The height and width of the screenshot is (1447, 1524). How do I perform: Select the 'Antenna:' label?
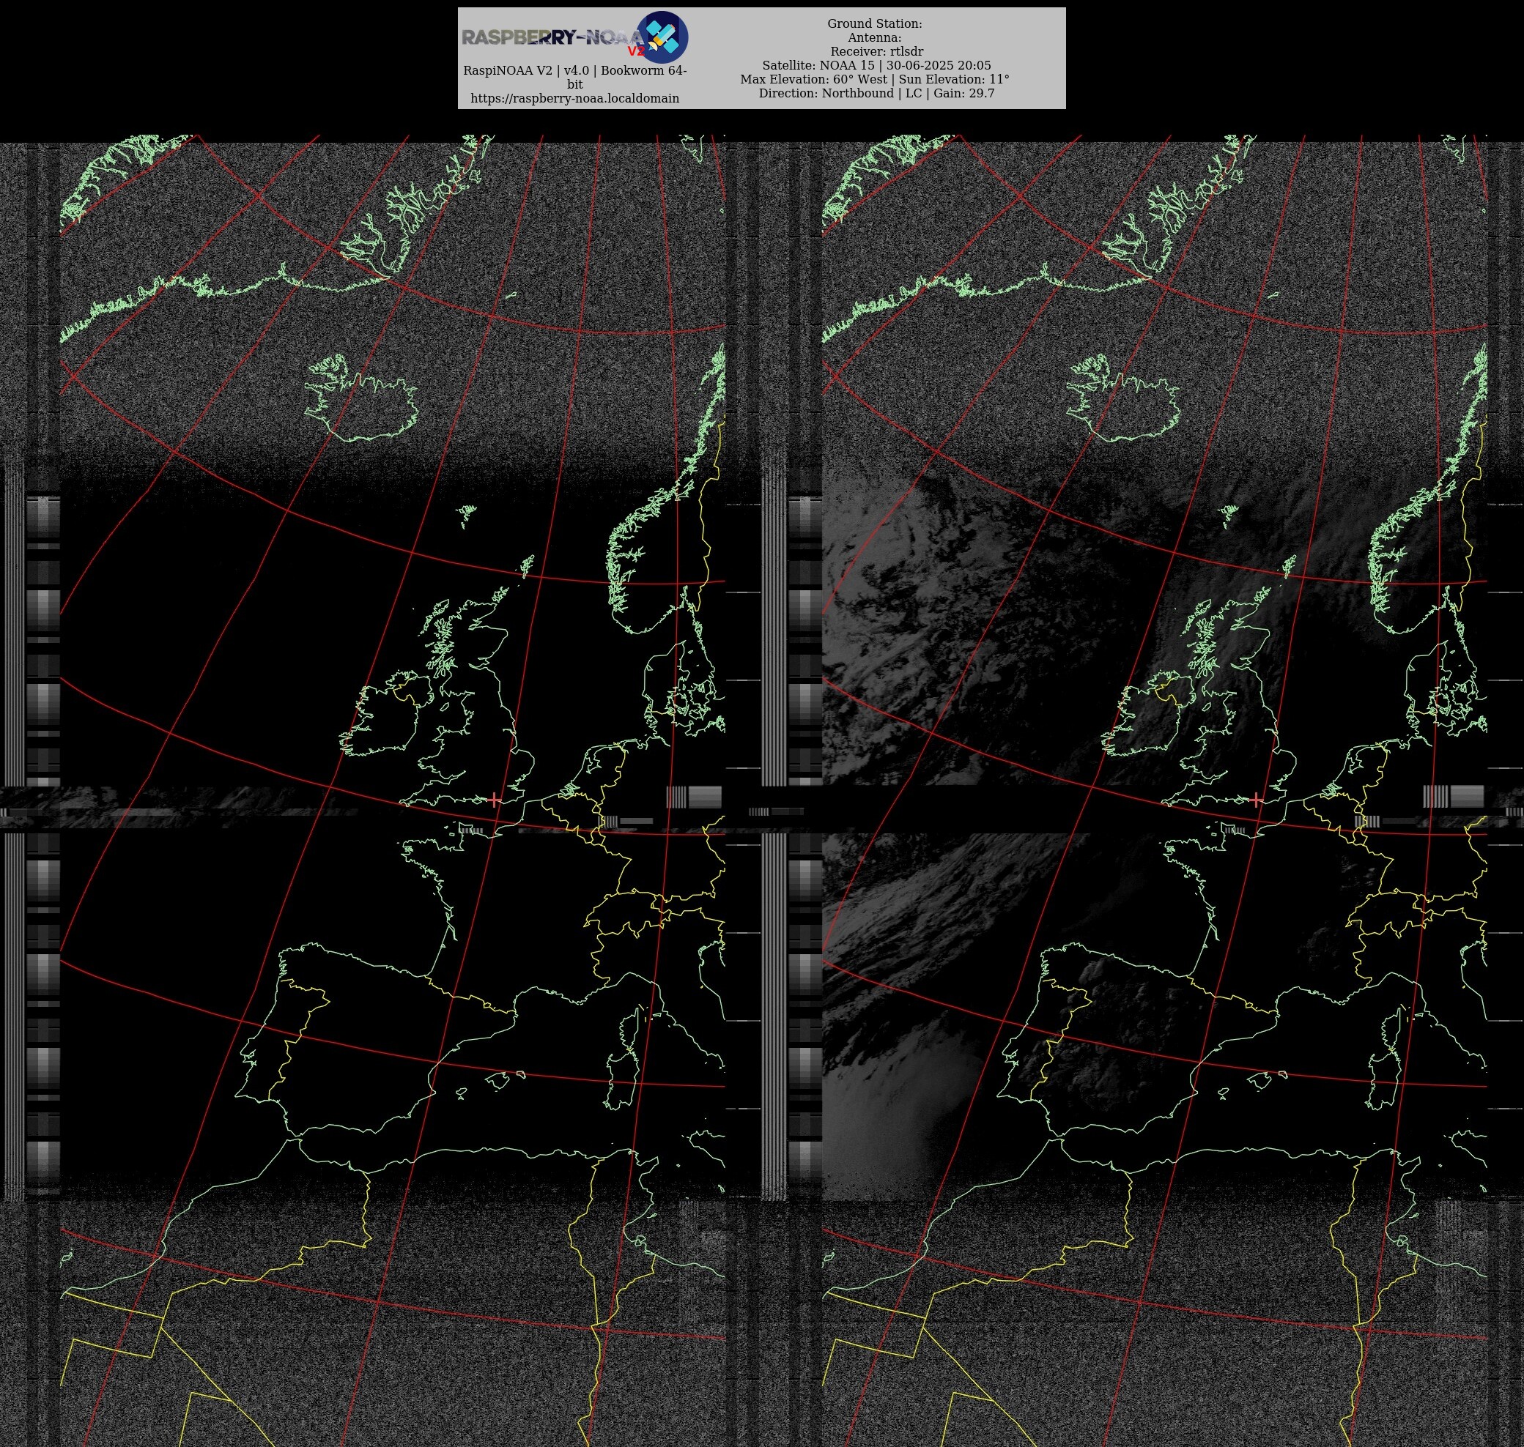(874, 38)
